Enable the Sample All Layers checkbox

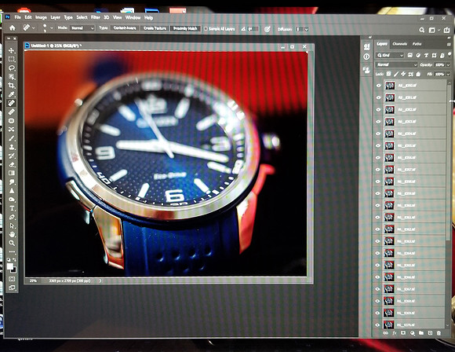206,29
